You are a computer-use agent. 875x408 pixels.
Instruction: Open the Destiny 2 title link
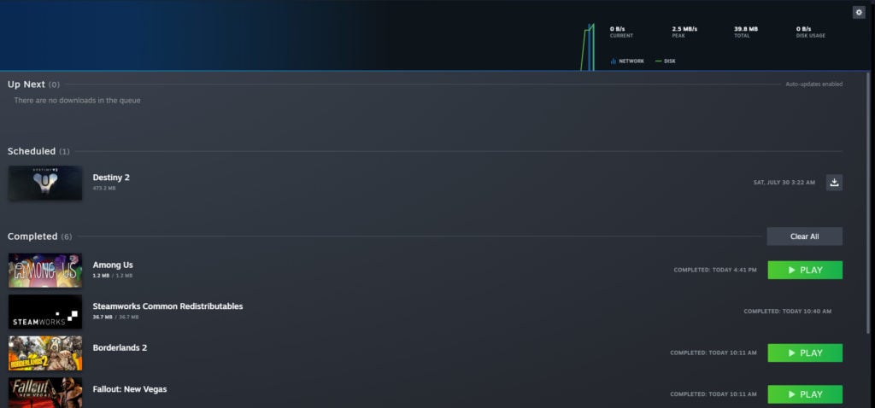click(x=111, y=178)
